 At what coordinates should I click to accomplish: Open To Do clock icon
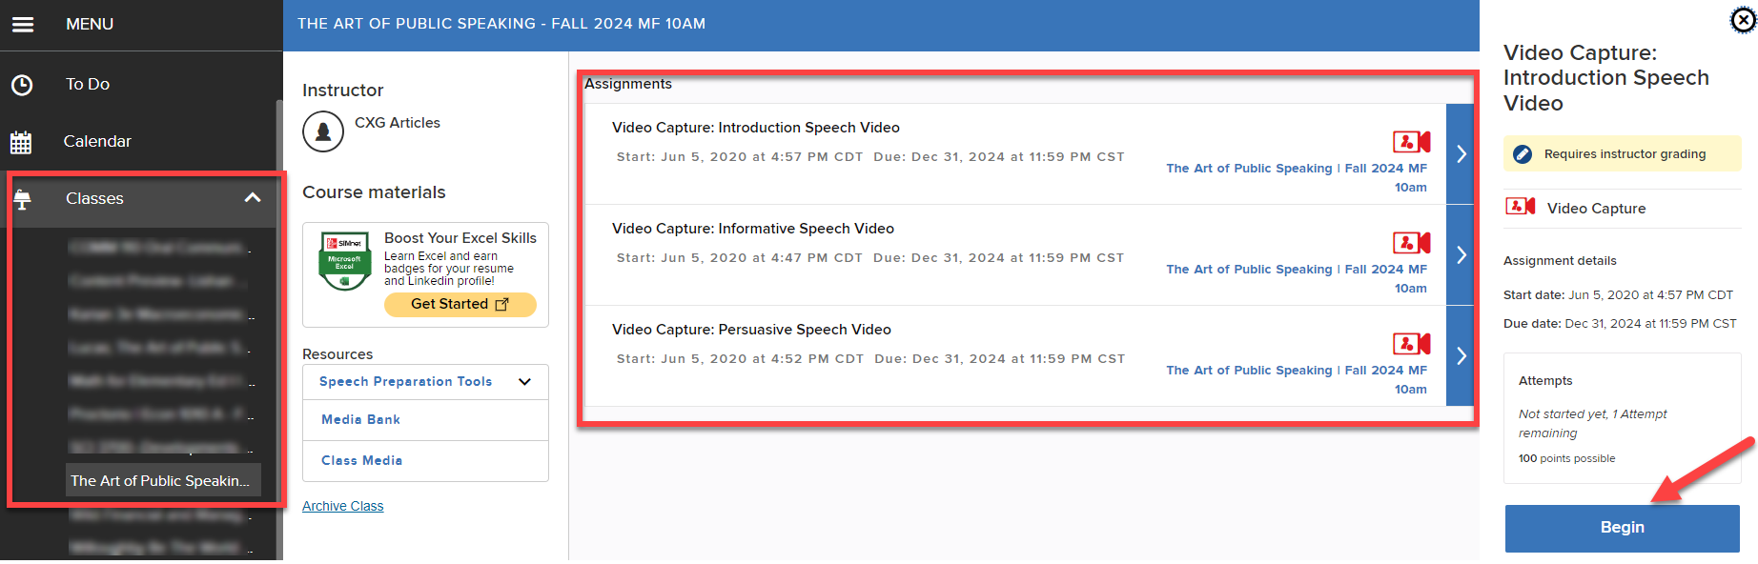pyautogui.click(x=22, y=85)
